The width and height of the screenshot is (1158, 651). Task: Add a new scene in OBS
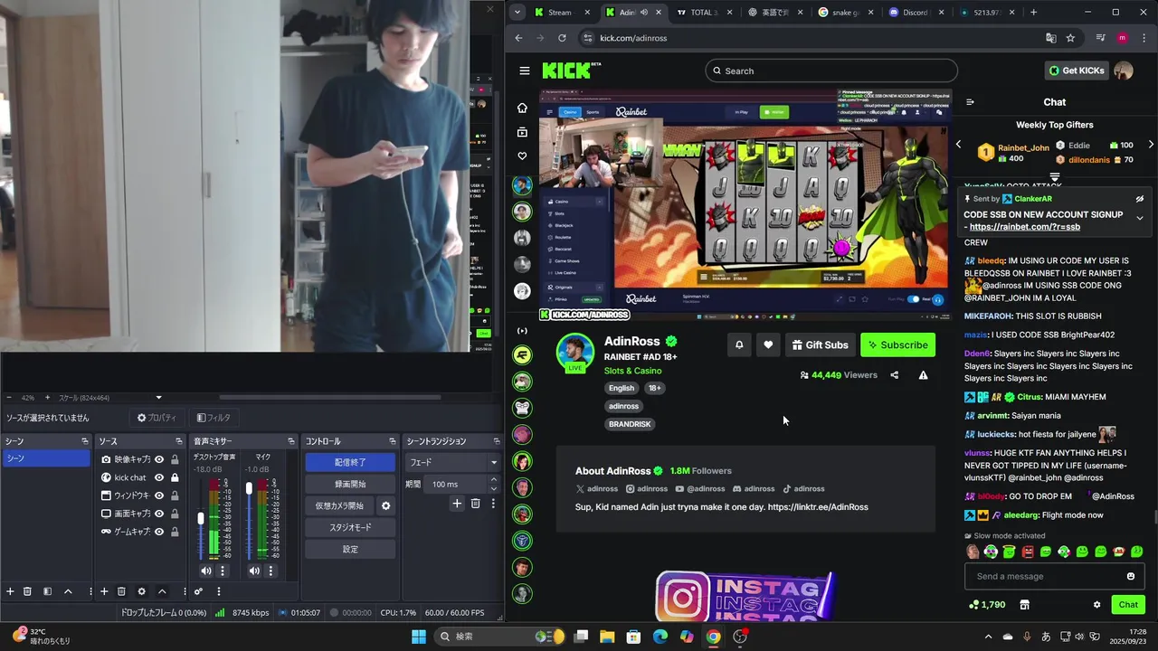10,591
